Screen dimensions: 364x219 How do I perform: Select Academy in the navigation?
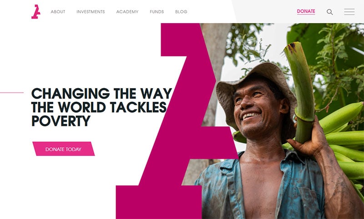tap(127, 12)
